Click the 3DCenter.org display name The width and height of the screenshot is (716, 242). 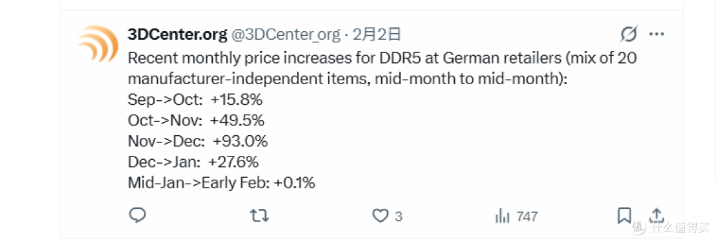pyautogui.click(x=177, y=34)
